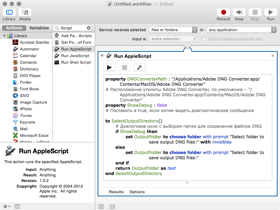280x210 pixels.
Task: Step through the workflow
Action: [239, 12]
